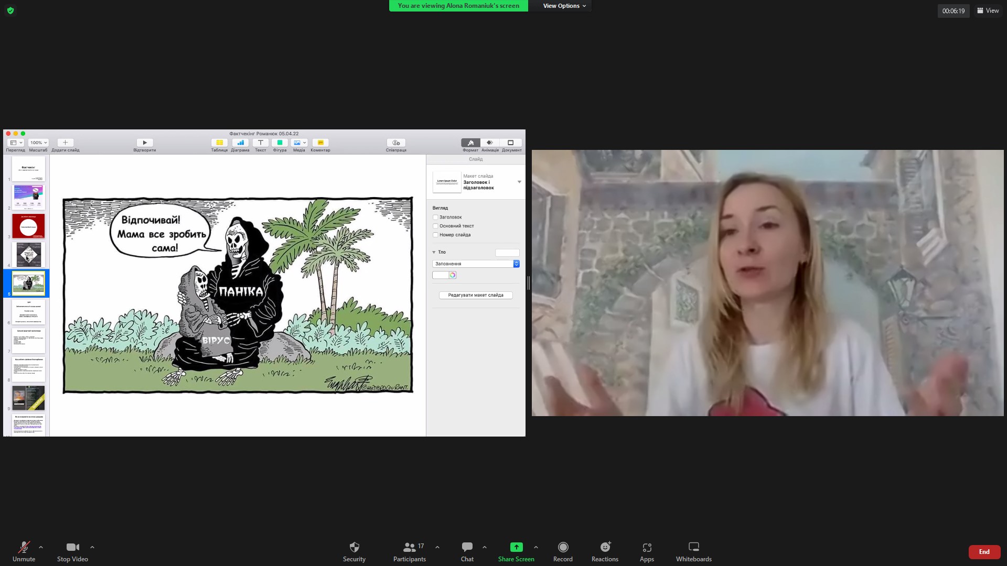Expand video options arrow next to Stop Video
Screen dimensions: 1007x566
[92, 547]
